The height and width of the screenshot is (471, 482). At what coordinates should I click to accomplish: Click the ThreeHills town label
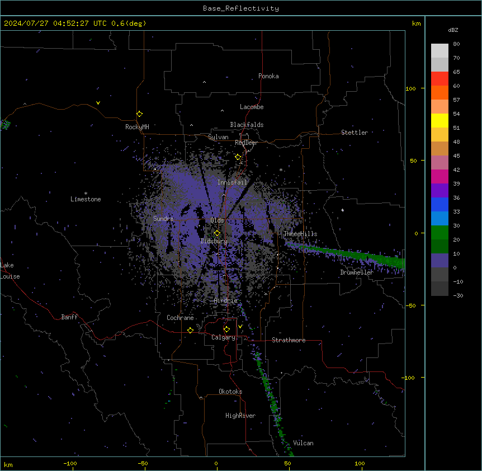300,234
